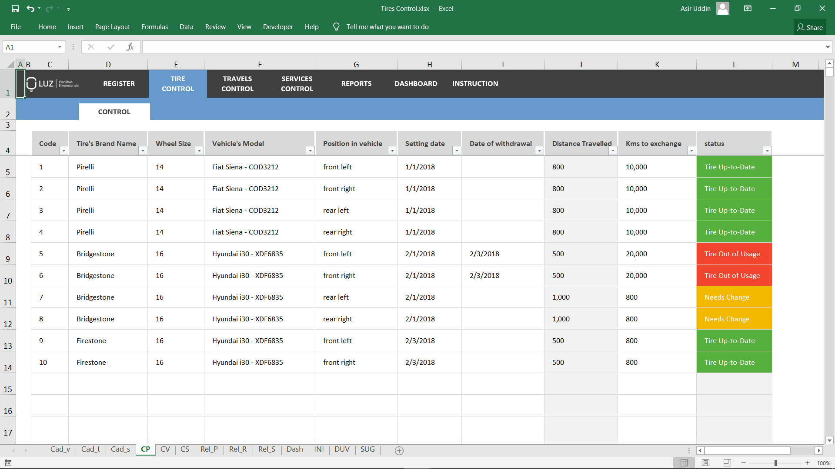Open the Insert Function (fx) dialog
835x469 pixels.
(x=130, y=46)
